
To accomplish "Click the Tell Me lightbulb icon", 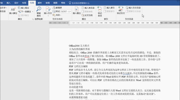I will pos(70,3).
